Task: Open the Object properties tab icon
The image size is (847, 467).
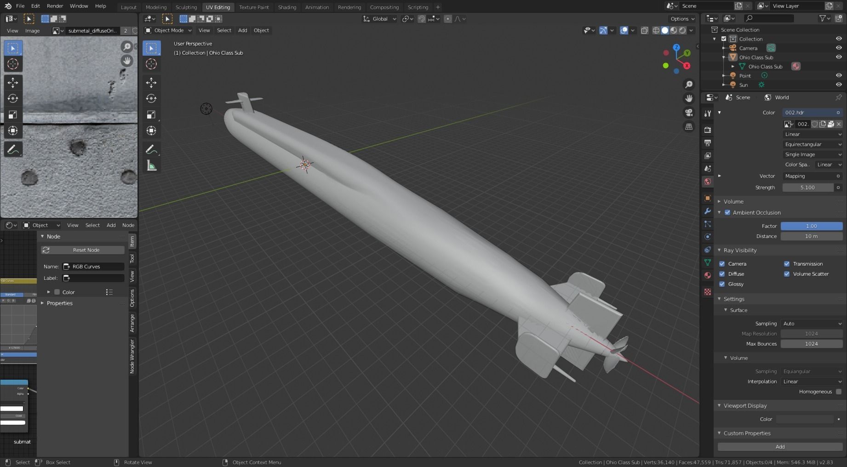Action: (708, 198)
